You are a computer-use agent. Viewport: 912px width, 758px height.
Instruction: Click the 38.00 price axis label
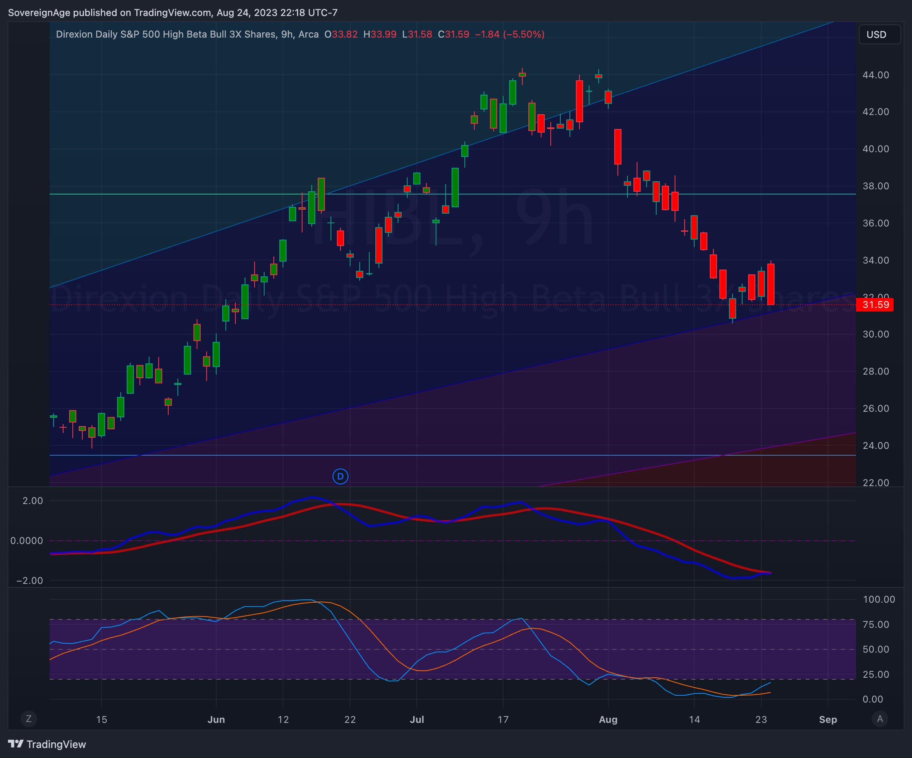876,186
